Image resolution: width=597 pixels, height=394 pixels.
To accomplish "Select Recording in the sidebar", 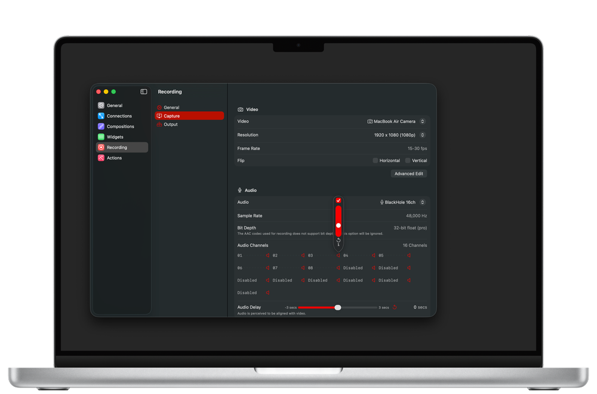I will (122, 147).
